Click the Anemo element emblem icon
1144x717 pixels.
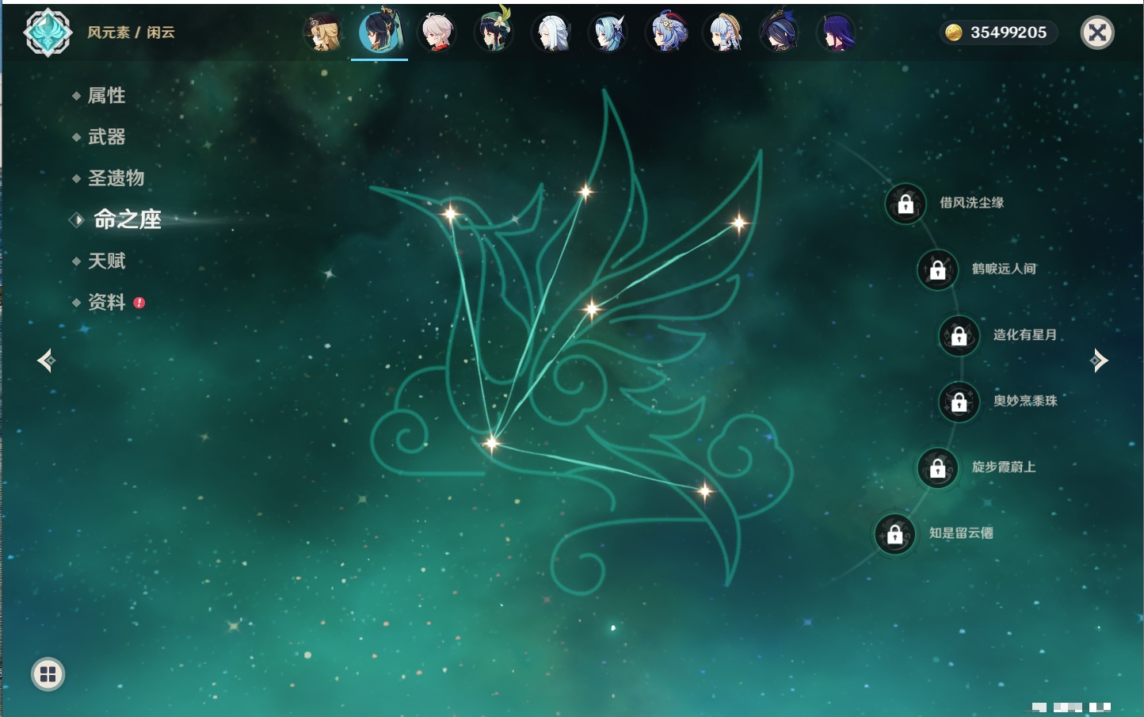[48, 32]
